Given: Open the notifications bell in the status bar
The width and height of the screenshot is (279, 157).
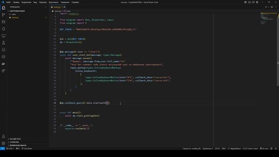Looking at the screenshot, I should click(x=276, y=148).
